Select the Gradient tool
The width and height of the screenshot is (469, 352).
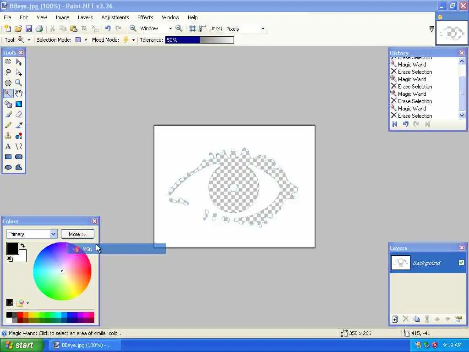(x=19, y=104)
